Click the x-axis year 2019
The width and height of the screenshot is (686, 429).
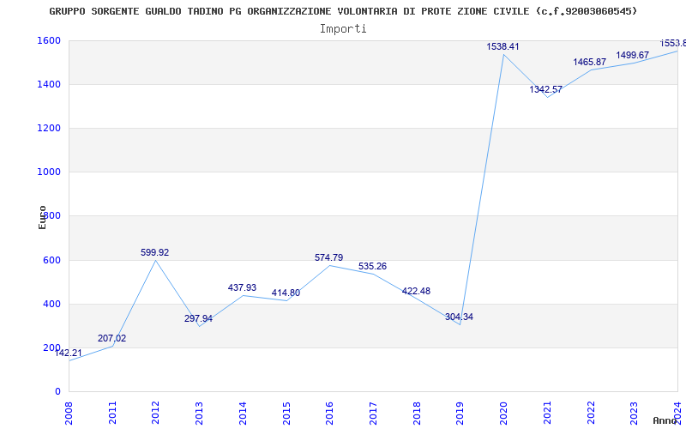(x=460, y=414)
